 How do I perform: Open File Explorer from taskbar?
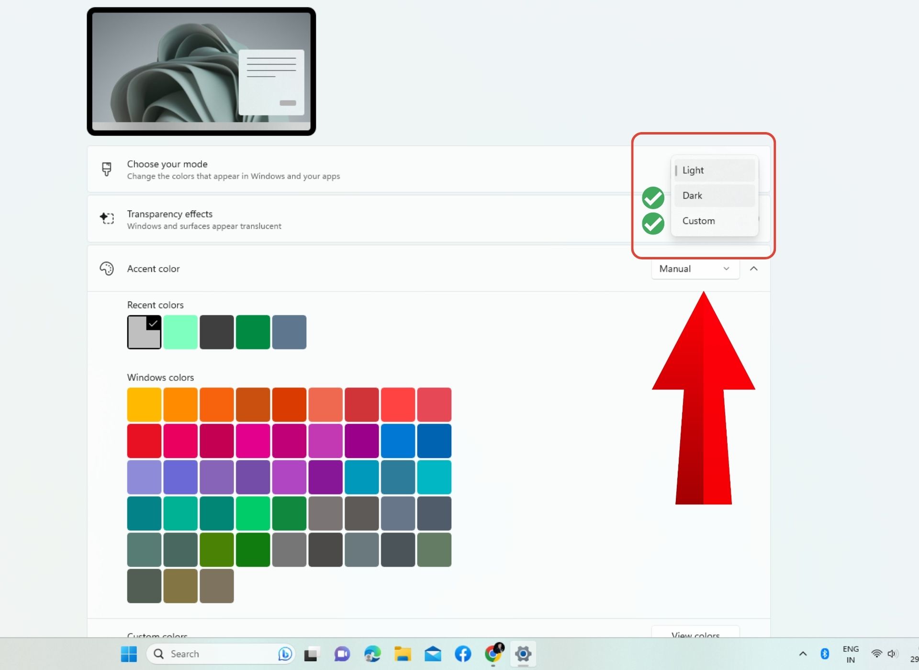click(x=403, y=654)
